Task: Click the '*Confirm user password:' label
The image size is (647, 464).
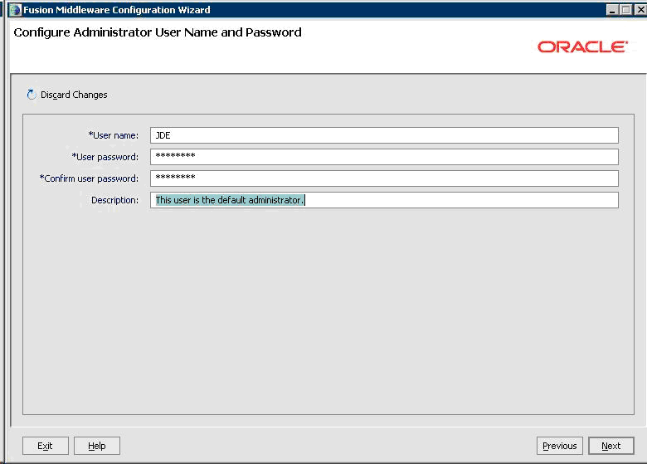Action: coord(89,178)
